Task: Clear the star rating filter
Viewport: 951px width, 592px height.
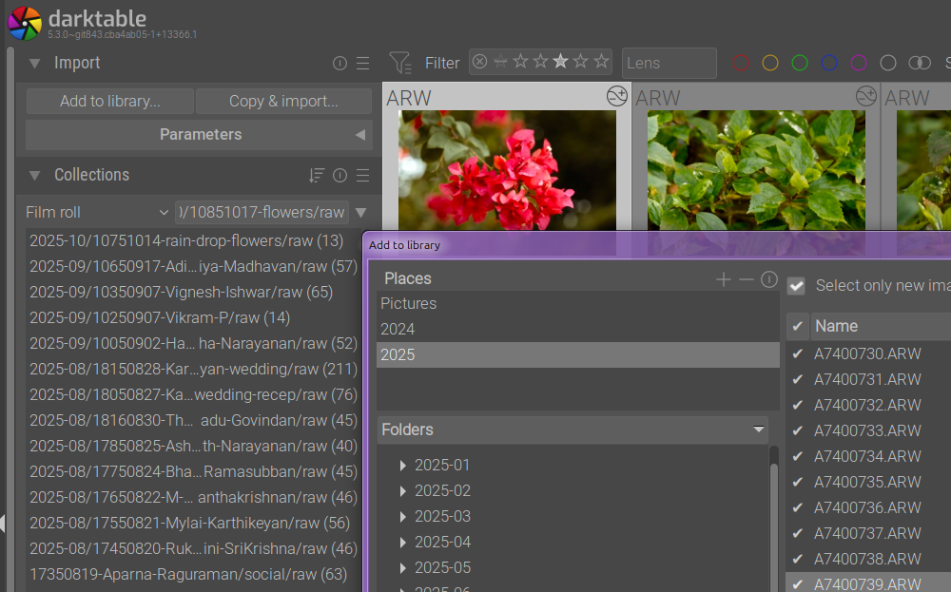Action: point(480,63)
